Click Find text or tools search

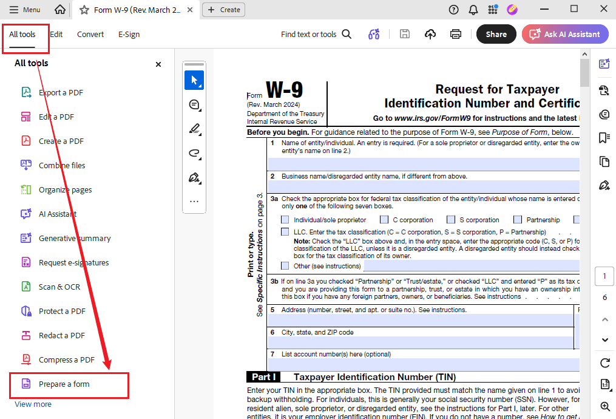point(316,34)
